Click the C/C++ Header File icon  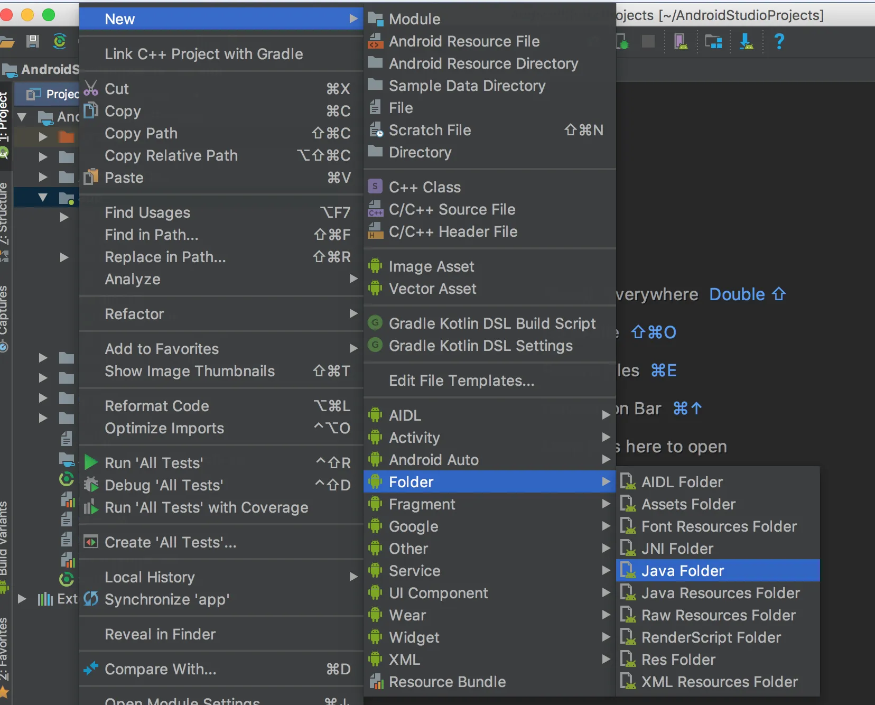click(375, 231)
